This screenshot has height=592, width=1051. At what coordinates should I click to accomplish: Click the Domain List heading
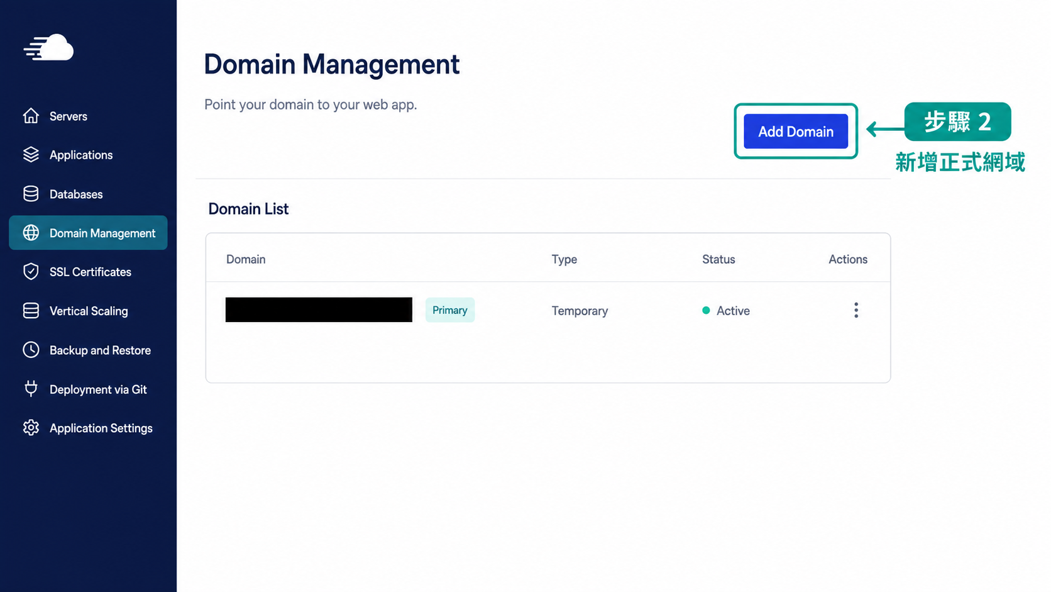point(248,209)
